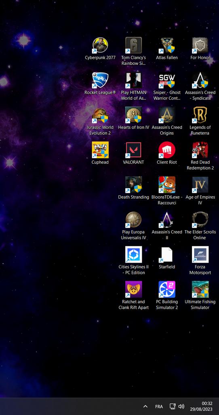The width and height of the screenshot is (219, 415).
Task: Click Tom Clancy's Rainbow Six shortcut icon
Action: tap(133, 45)
